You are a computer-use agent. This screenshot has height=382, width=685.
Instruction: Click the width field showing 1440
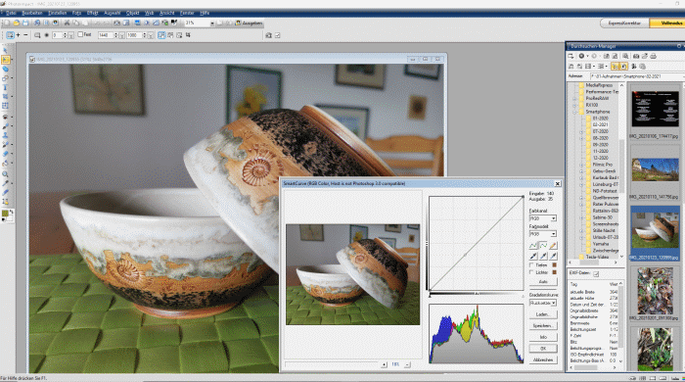point(106,35)
